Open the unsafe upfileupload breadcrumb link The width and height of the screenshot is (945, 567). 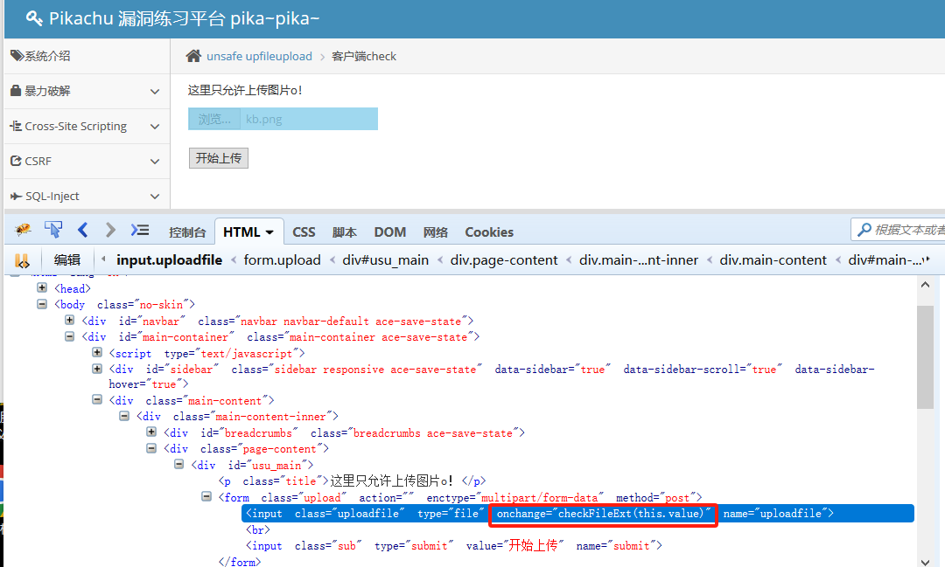tap(259, 56)
